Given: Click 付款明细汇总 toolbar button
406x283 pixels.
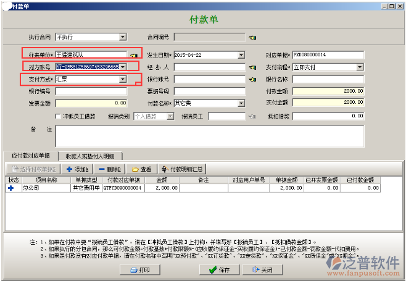Looking at the screenshot, I should pos(181,169).
